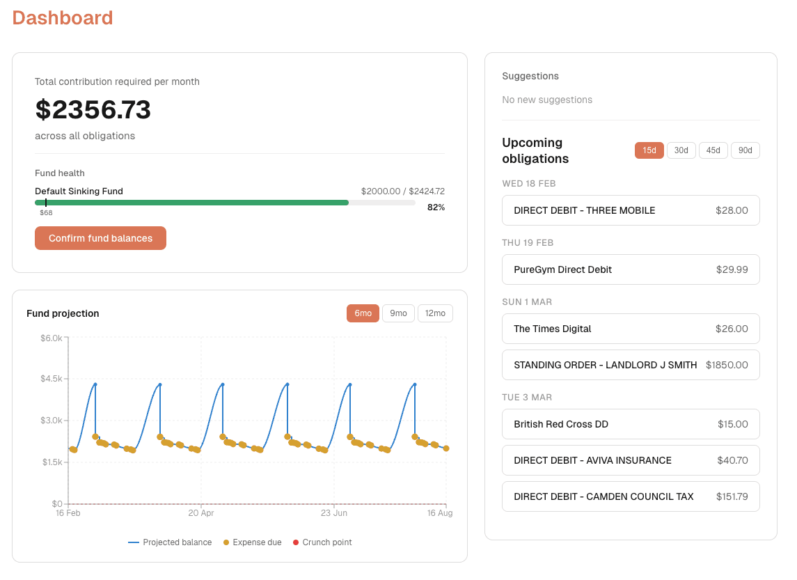The width and height of the screenshot is (797, 580).
Task: Show obligations for the next 30 days
Action: pyautogui.click(x=681, y=150)
